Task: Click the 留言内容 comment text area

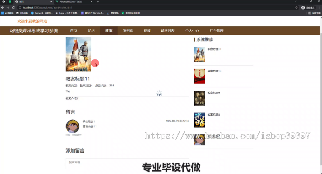Action: coord(127,164)
